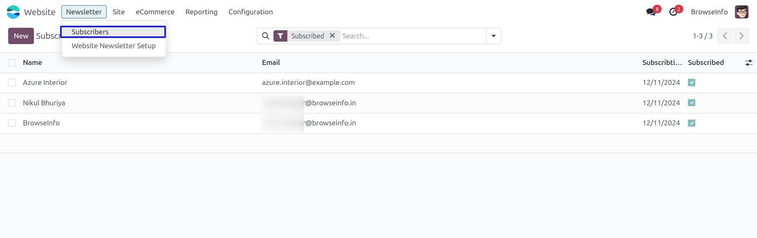Click the purple filter funnel icon
757x238 pixels.
click(x=280, y=36)
